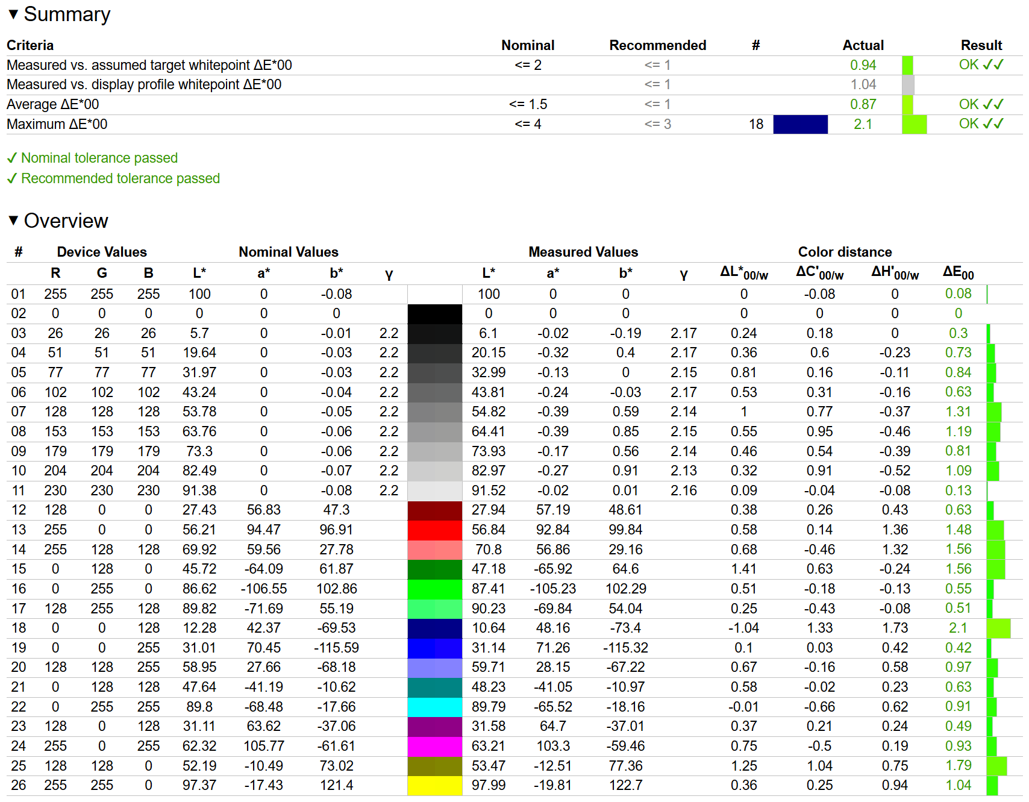Screen dimensions: 1029x802
Task: Click the olive swatch in row 25
Action: 435,766
